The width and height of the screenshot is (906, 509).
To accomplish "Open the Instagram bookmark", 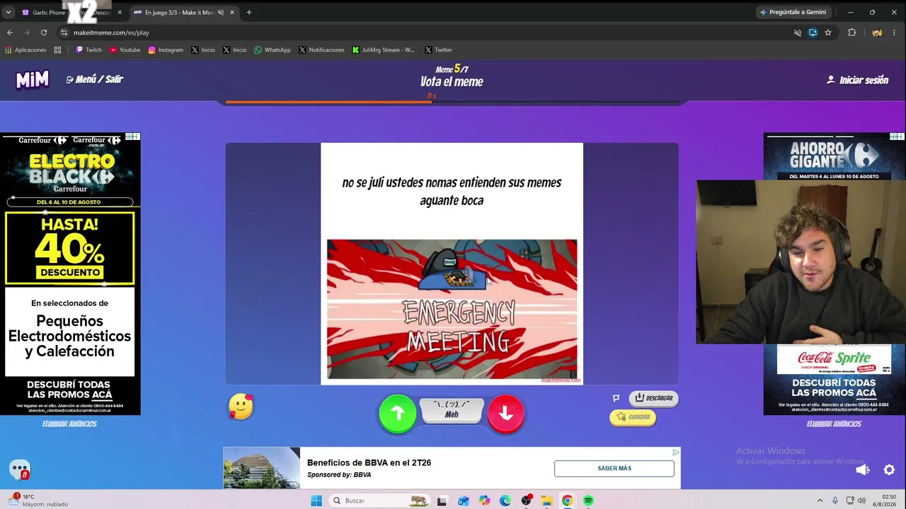I will click(166, 49).
